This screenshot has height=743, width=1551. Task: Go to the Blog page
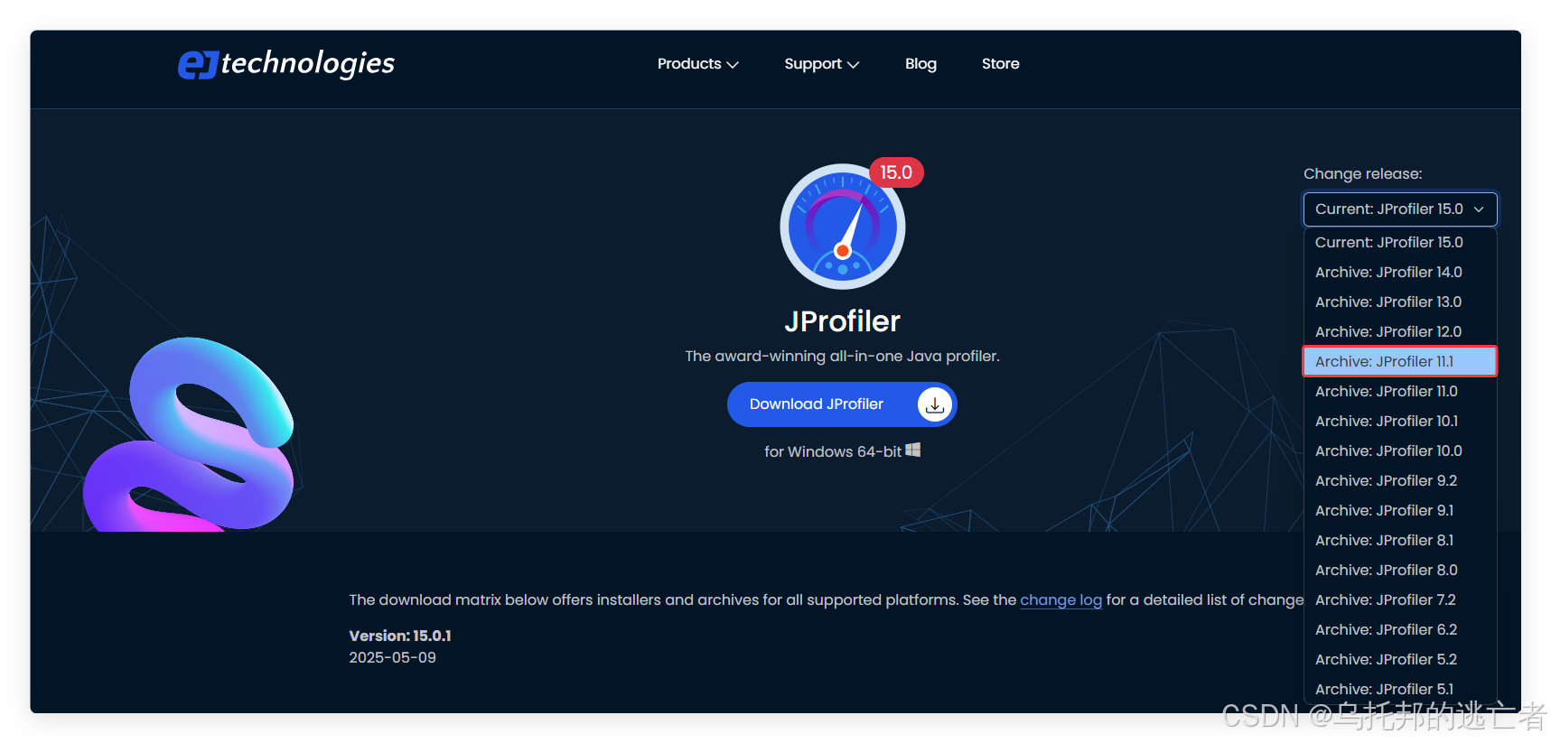click(920, 64)
